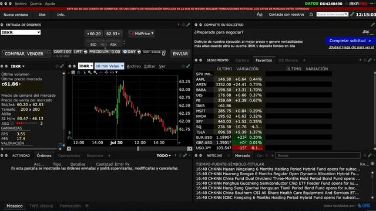Image resolution: width=376 pixels, height=211 pixels.
Task: Click the blue play marker at chart left edge
Action: coord(70,133)
